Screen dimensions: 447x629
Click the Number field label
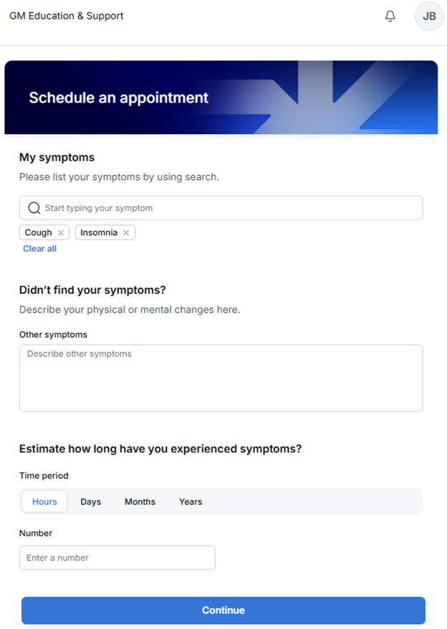(36, 533)
